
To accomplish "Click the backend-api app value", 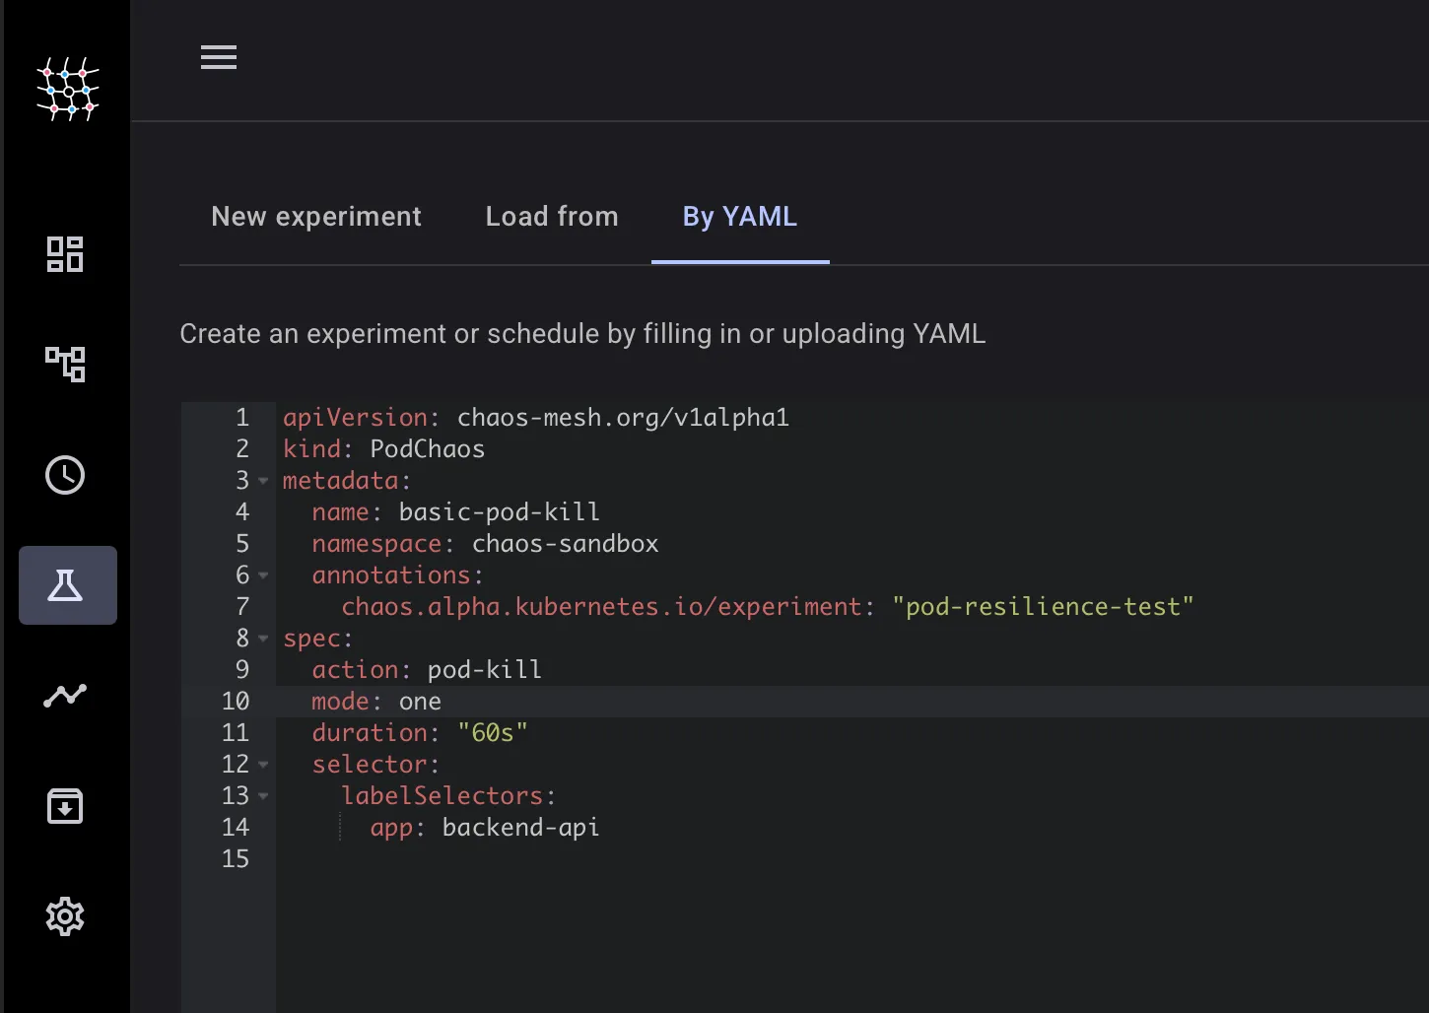I will pos(520,828).
